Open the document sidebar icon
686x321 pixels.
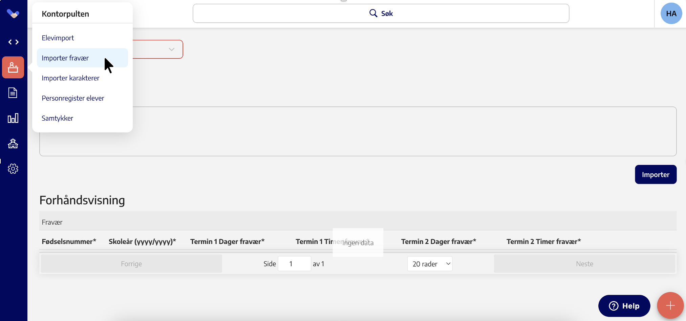coord(13,93)
